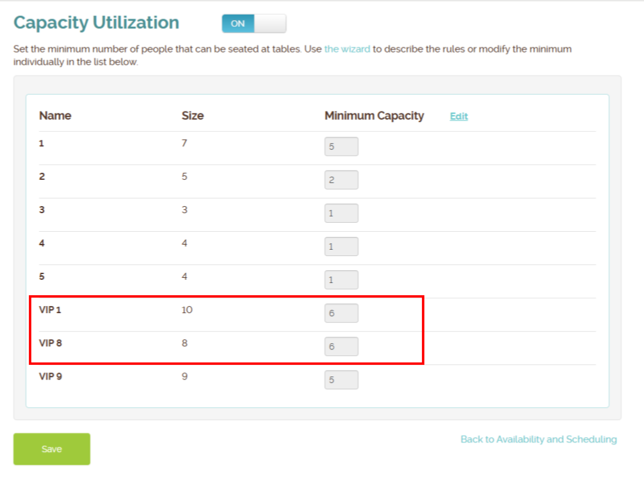Click Edit next to Minimum Capacity

(x=458, y=116)
